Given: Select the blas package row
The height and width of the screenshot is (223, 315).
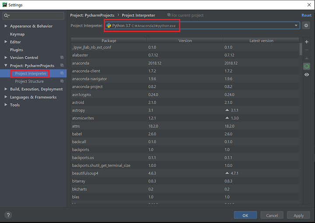Looking at the screenshot, I should (185, 197).
